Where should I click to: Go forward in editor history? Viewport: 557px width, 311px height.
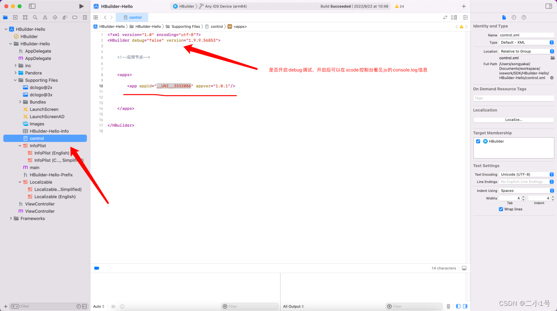pos(112,17)
